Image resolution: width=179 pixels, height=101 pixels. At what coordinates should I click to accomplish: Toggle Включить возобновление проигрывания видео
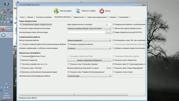21,72
